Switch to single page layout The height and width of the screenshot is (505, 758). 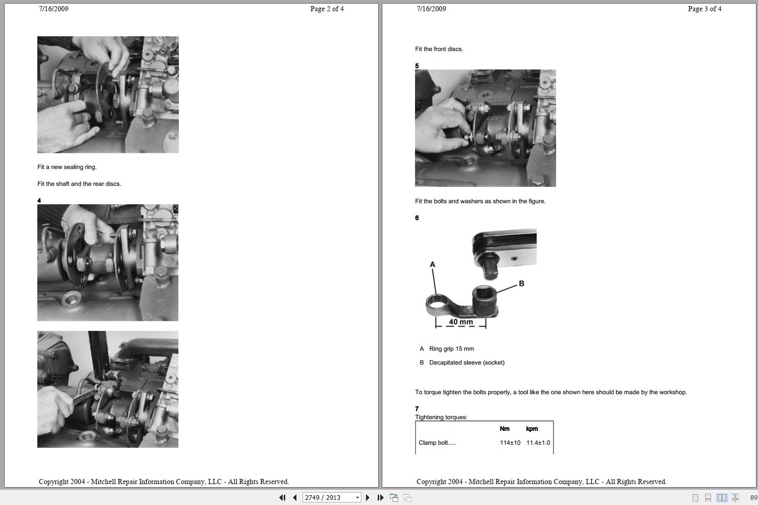tap(695, 497)
